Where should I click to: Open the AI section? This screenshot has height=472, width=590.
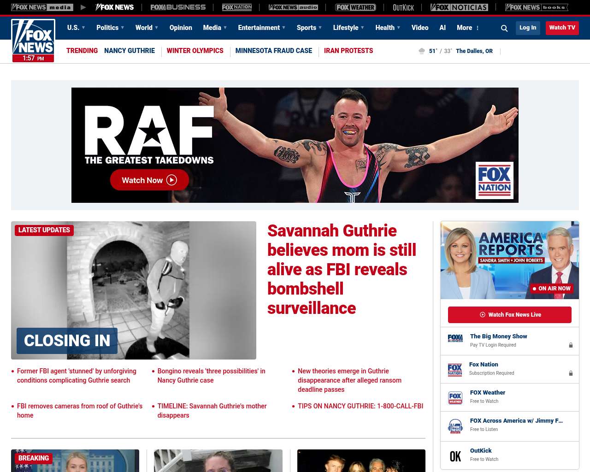[x=442, y=28]
